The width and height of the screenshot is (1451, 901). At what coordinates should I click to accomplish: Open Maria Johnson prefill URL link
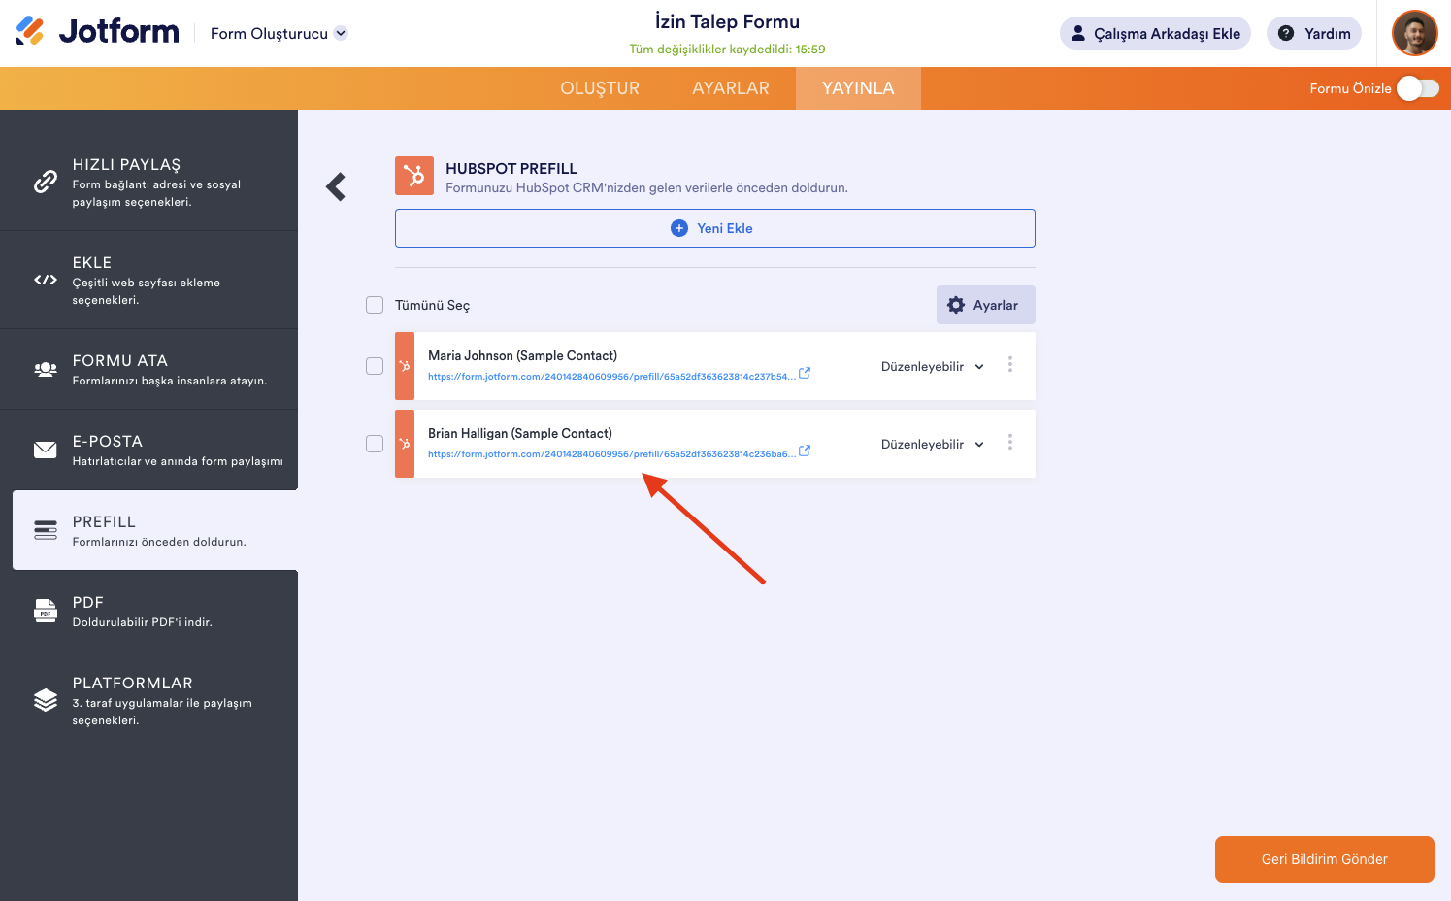(611, 377)
